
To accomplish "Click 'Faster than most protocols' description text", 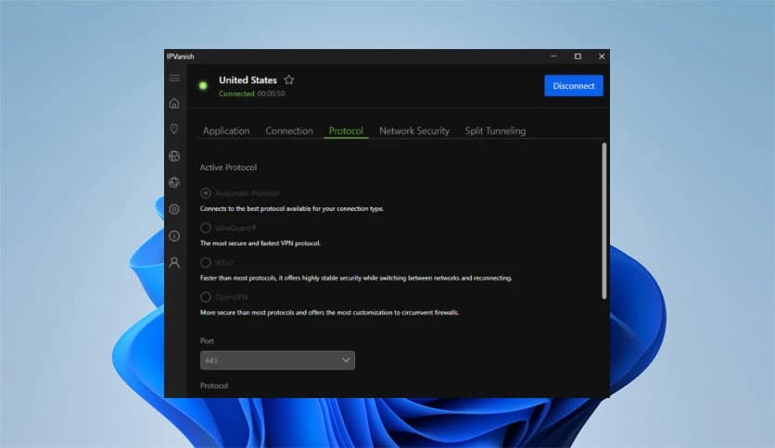I will [356, 278].
